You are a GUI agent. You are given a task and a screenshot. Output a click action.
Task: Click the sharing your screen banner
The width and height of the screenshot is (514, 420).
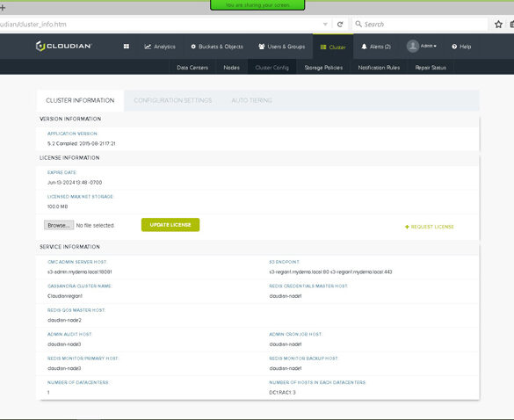pyautogui.click(x=257, y=5)
